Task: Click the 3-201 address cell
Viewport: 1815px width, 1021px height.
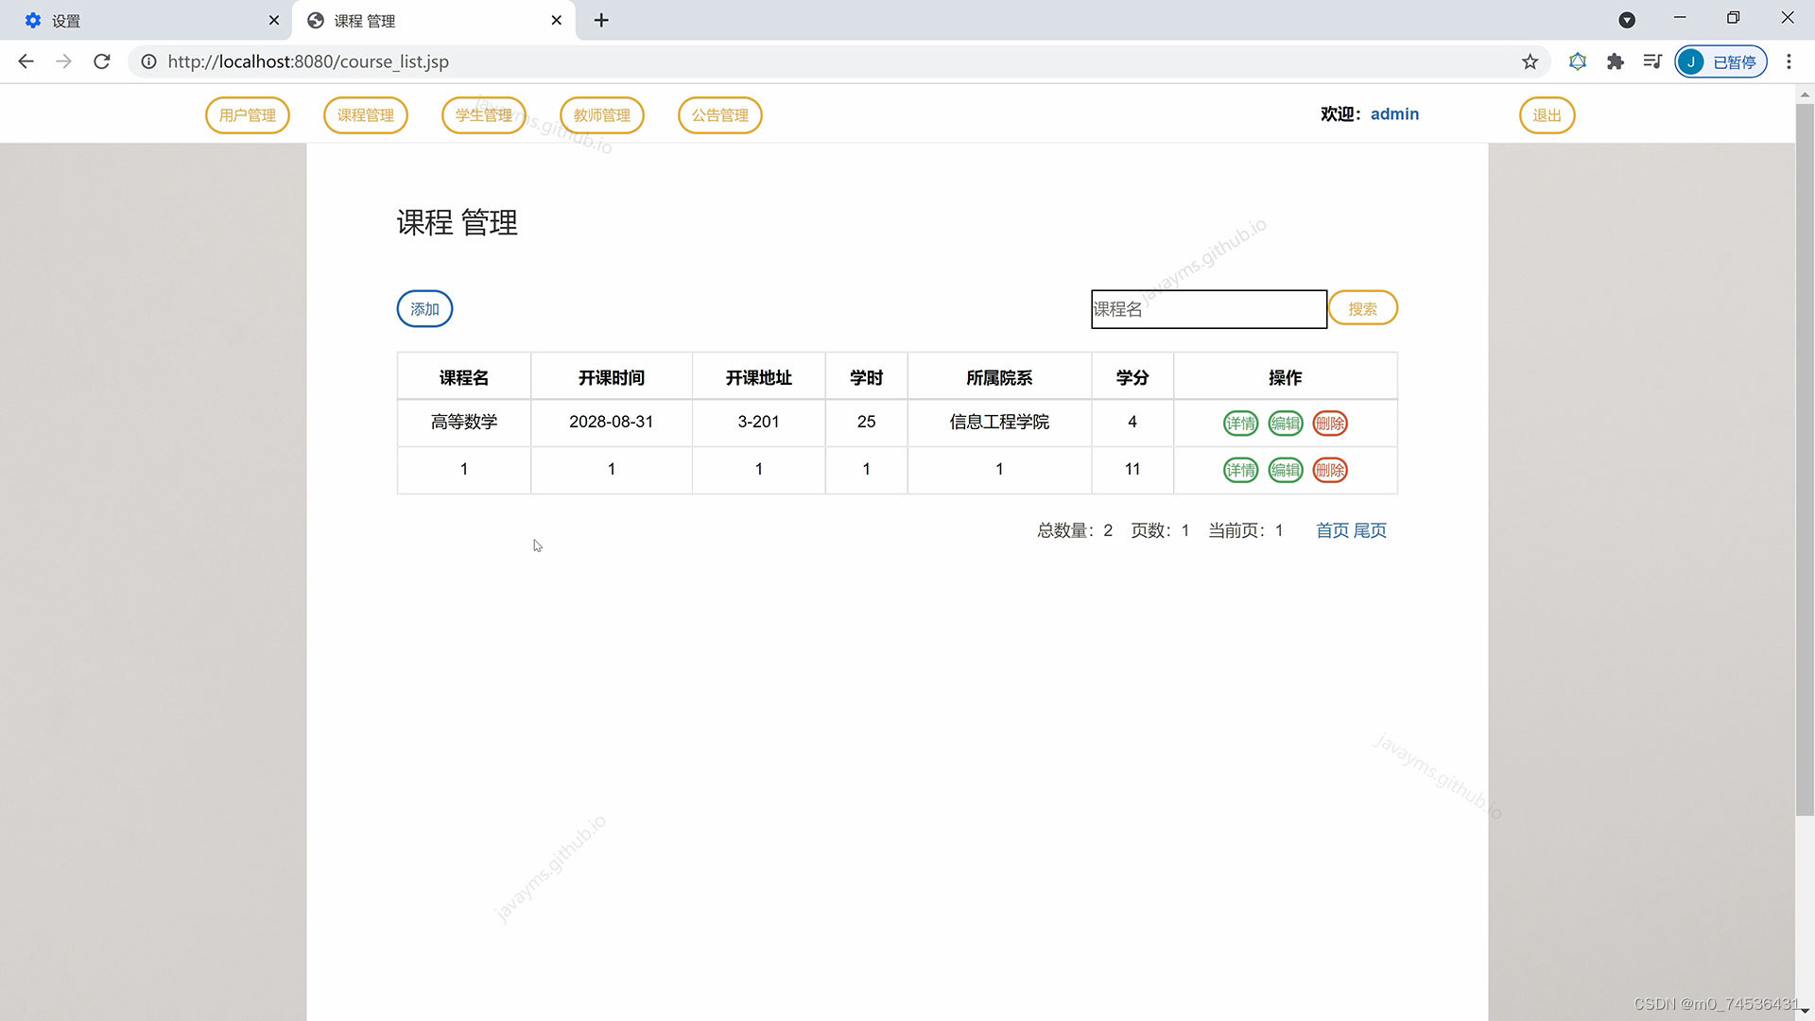Action: [x=759, y=423]
